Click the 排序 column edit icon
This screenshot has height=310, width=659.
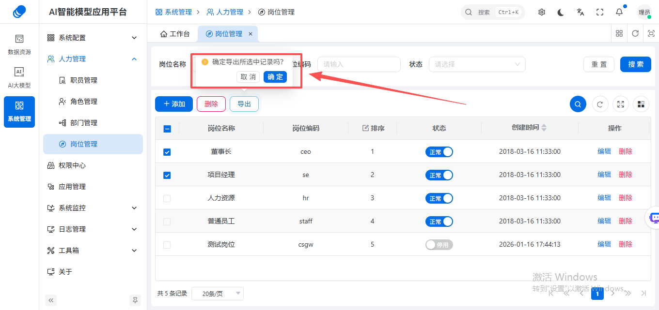pyautogui.click(x=366, y=128)
